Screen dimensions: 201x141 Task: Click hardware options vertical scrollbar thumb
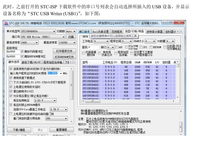tap(72, 85)
